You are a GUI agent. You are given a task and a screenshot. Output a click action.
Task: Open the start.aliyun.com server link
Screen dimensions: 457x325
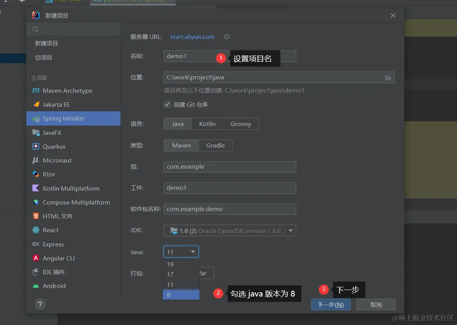click(193, 37)
